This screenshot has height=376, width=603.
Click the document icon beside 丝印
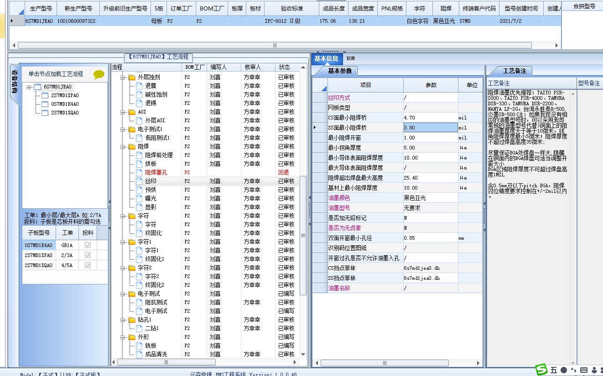point(139,181)
